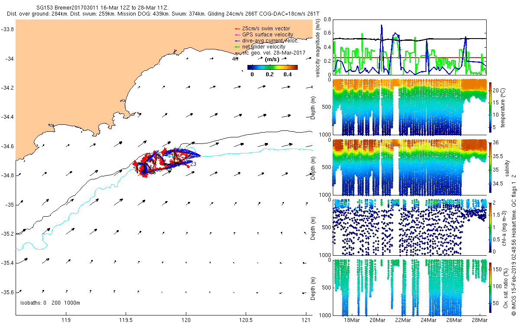Click the 'velocity magnitude (m/s)' axis label
The height and width of the screenshot is (325, 520).
point(318,47)
